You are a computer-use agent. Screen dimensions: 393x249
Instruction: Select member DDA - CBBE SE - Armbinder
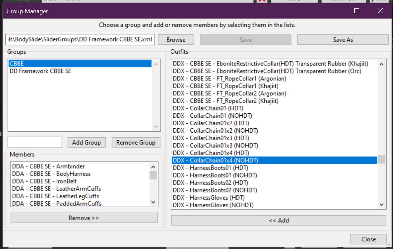pos(80,166)
